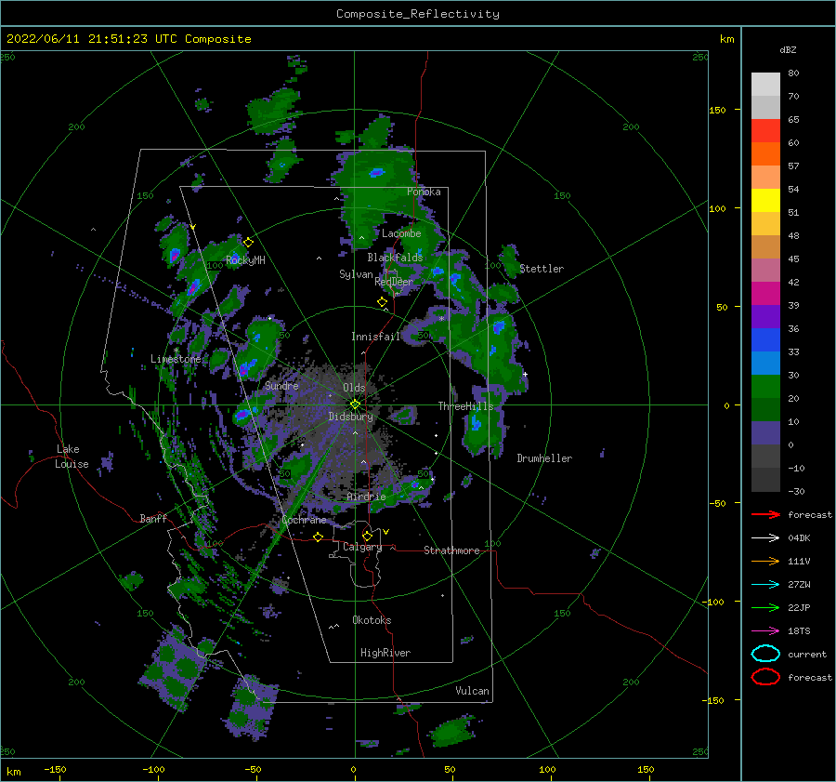This screenshot has width=836, height=782.
Task: Click the 2022/06/11 21:51:23 UTC timestamp
Action: 128,39
